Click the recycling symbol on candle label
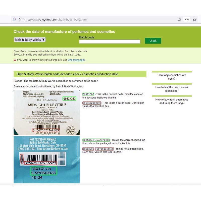 71,130
